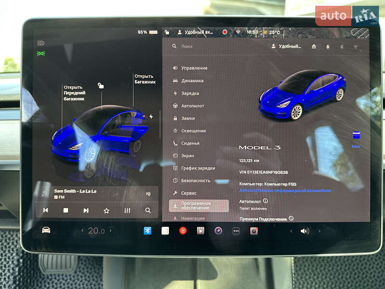Stop the media playback
This screenshot has height=289, width=385.
[x=66, y=210]
